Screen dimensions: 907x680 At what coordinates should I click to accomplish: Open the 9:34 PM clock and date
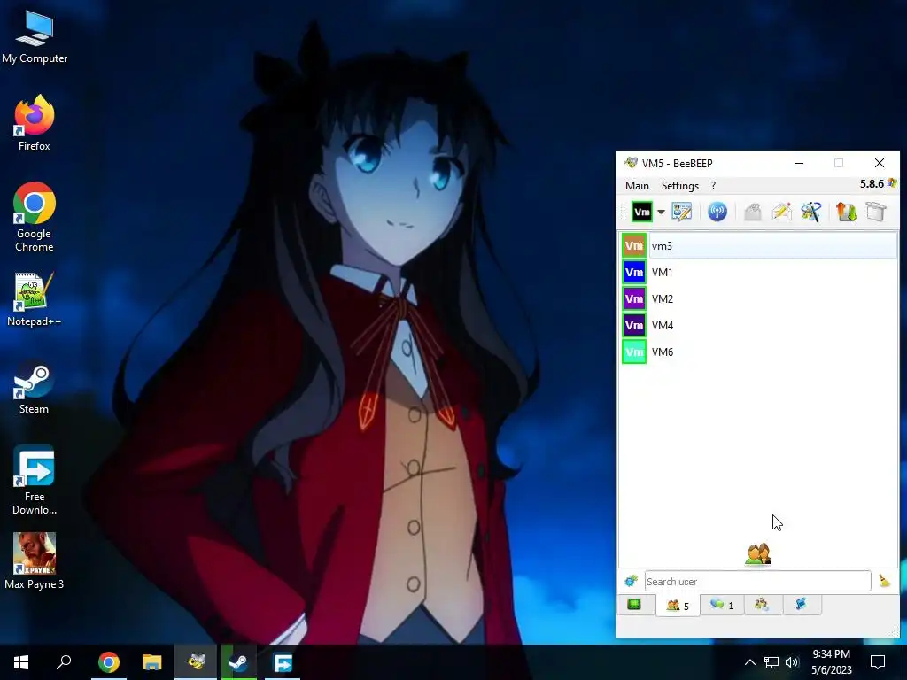coord(831,662)
